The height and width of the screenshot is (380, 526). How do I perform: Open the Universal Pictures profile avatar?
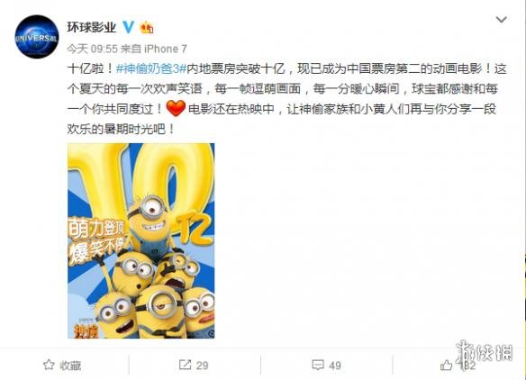coord(37,37)
